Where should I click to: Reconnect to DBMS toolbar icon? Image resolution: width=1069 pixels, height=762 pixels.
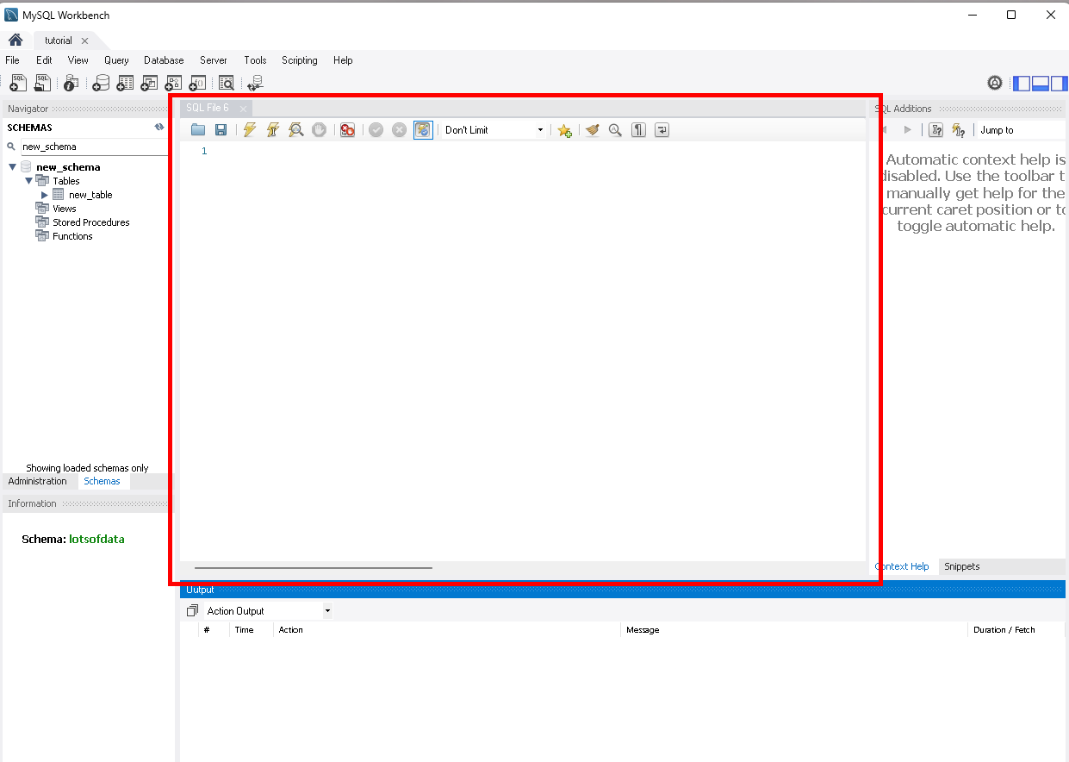click(x=255, y=83)
